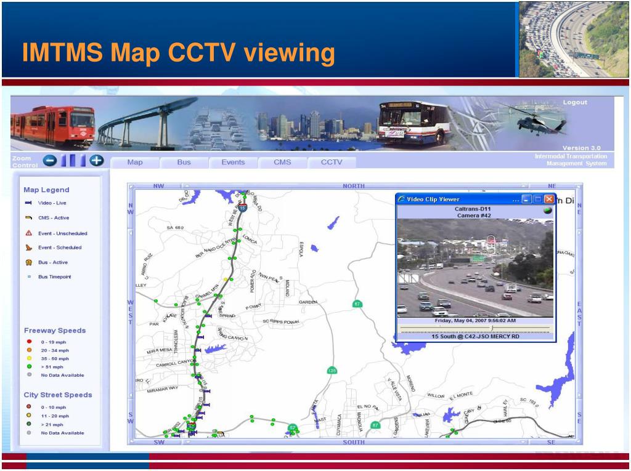This screenshot has height=471, width=631.
Task: Pan the map toward NW
Action: click(158, 186)
